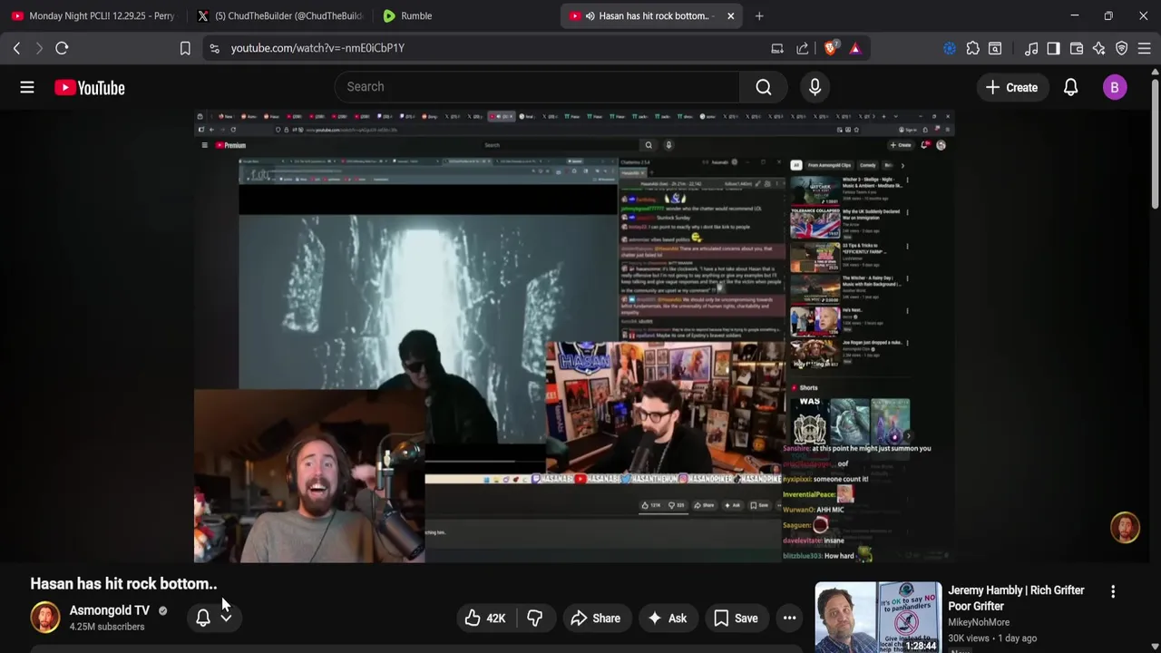Open Brave Rewards triangle icon
The image size is (1161, 653).
coord(855,48)
